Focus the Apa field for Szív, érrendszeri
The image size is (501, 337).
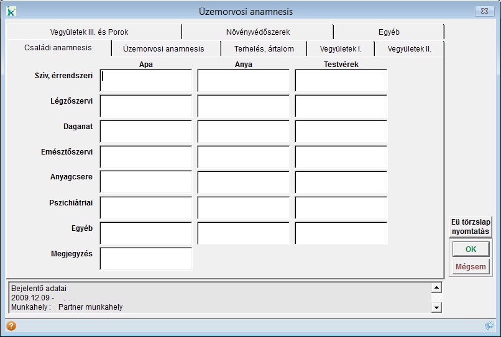[146, 80]
